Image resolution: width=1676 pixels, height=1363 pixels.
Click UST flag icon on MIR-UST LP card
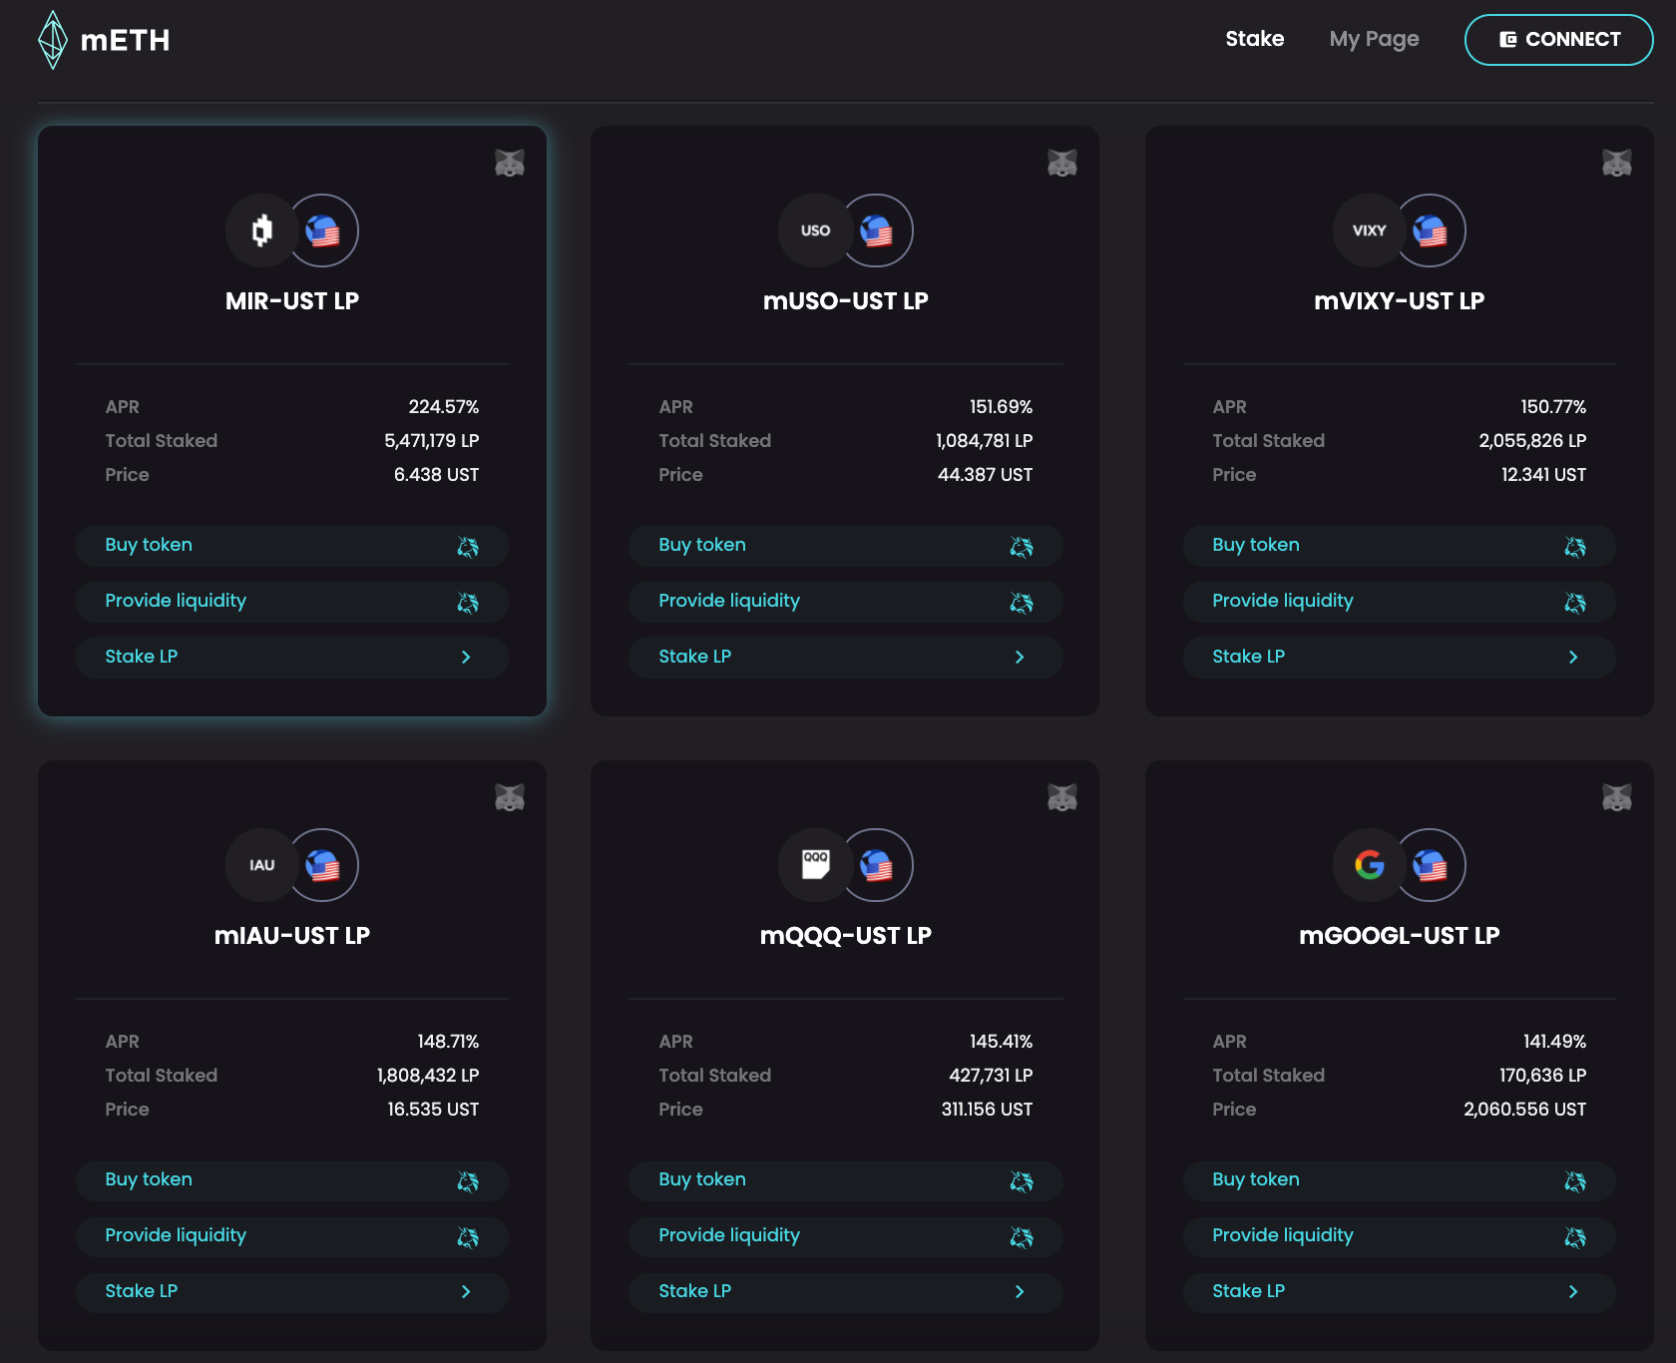pyautogui.click(x=323, y=230)
